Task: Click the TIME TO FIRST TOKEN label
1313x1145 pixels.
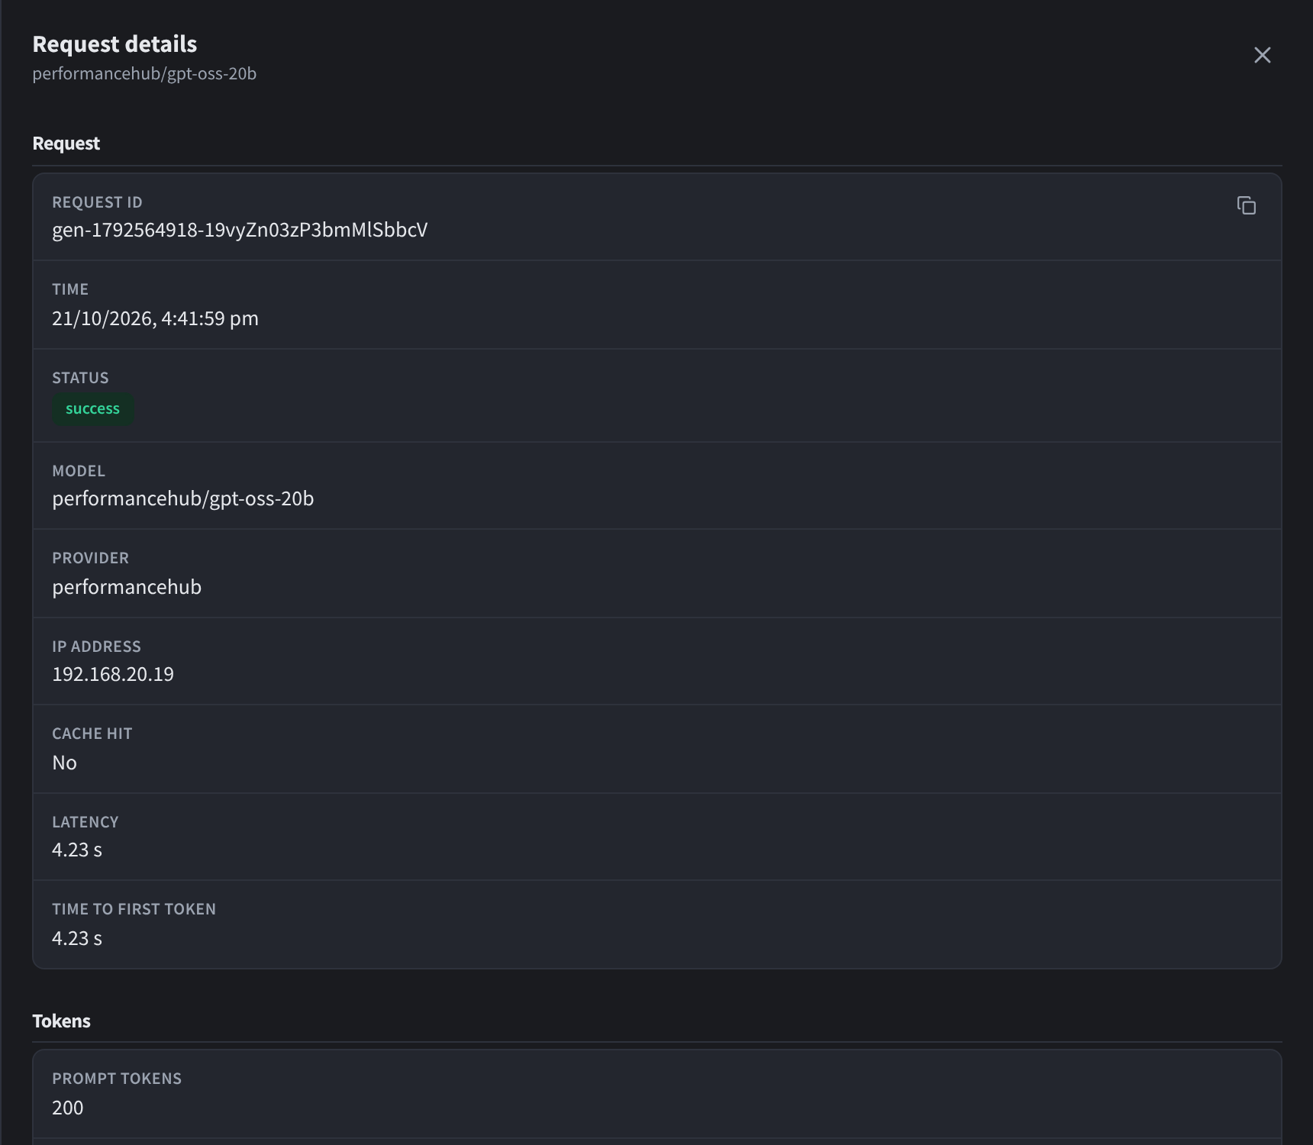Action: (134, 909)
